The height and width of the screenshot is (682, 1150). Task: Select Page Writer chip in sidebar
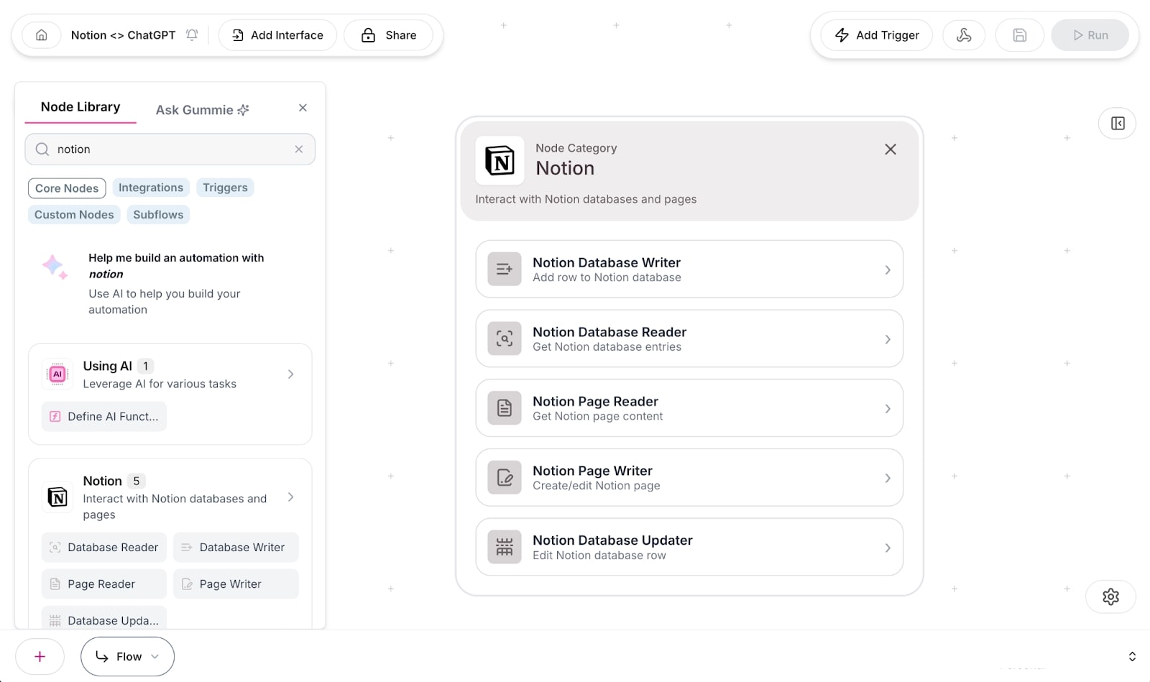coord(236,584)
